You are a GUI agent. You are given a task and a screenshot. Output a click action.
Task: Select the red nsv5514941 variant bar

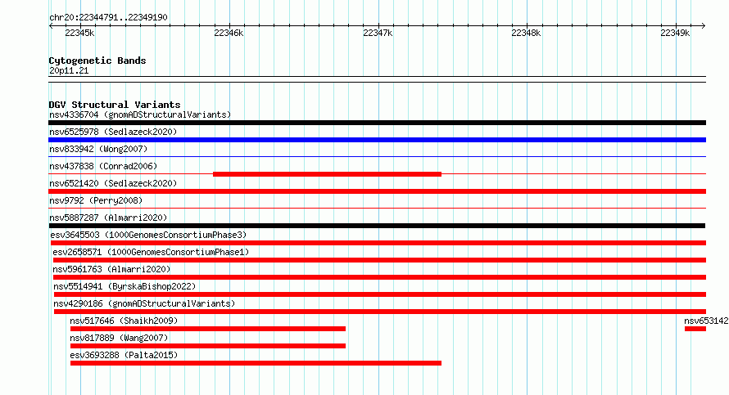pos(380,294)
